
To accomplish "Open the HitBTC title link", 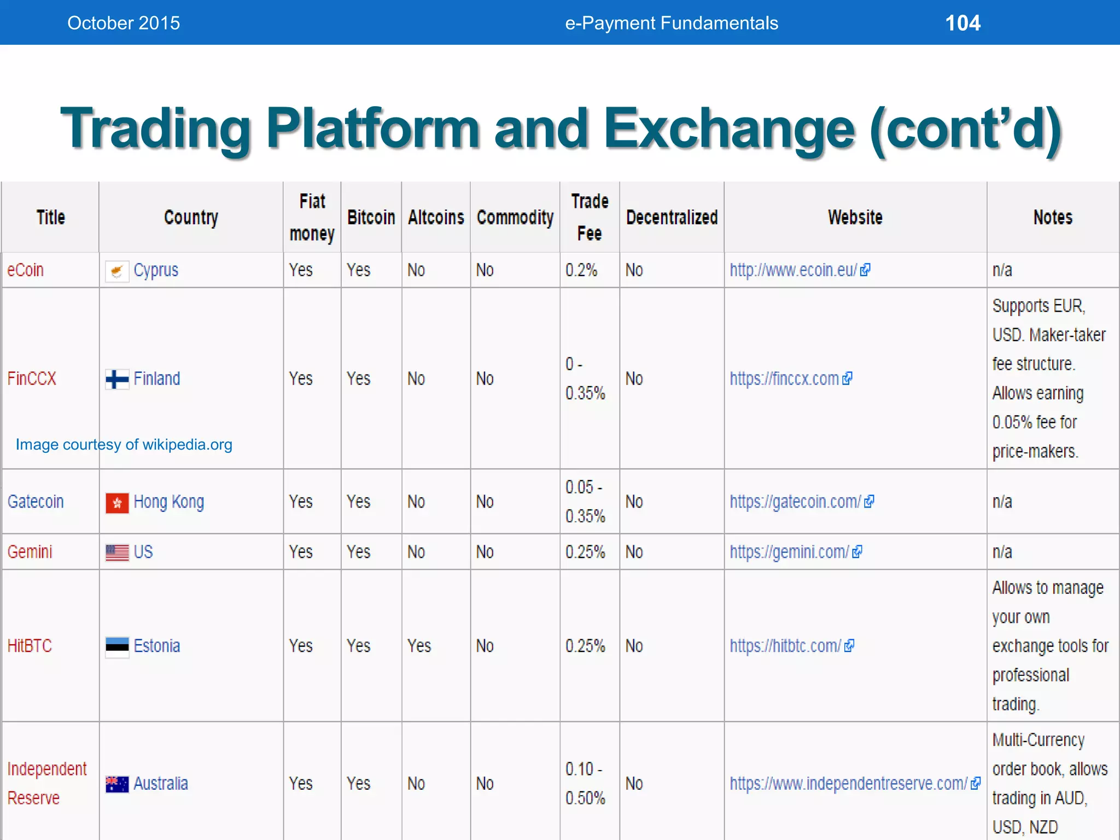I will pos(30,646).
